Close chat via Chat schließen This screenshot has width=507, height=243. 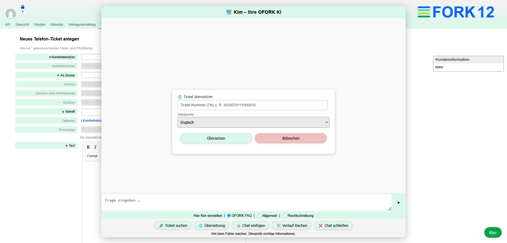(x=333, y=226)
